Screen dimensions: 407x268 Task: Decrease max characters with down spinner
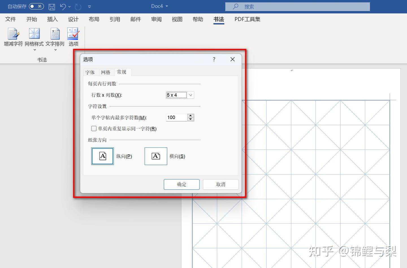pos(191,119)
